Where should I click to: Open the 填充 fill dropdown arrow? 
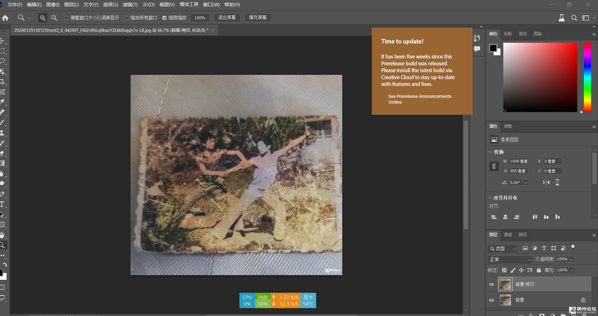pyautogui.click(x=572, y=270)
